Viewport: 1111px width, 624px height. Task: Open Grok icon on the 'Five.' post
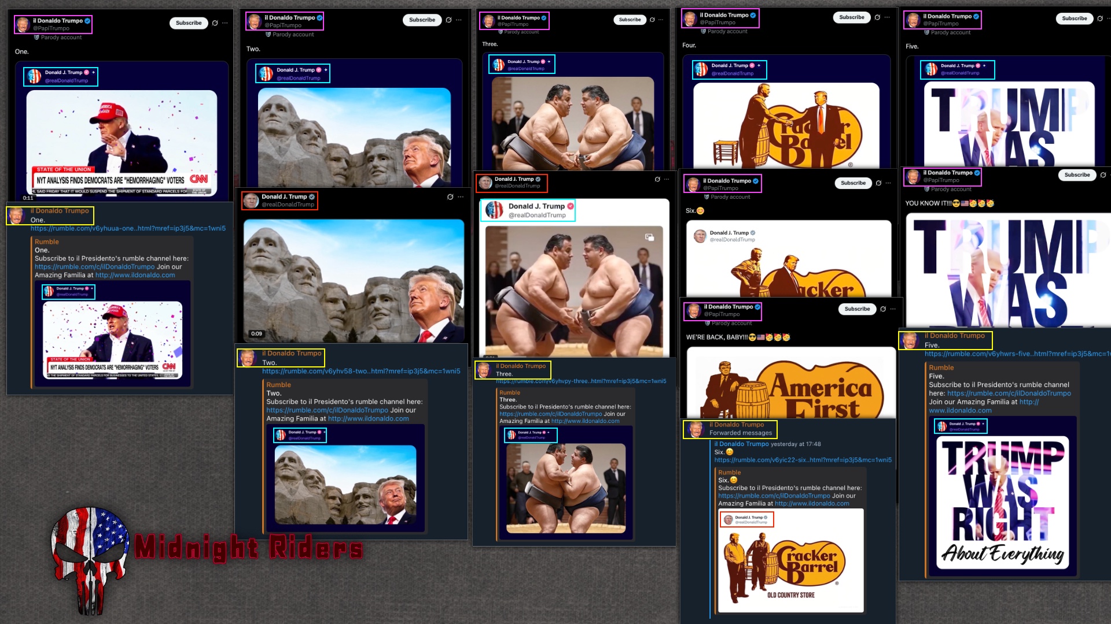click(1100, 18)
